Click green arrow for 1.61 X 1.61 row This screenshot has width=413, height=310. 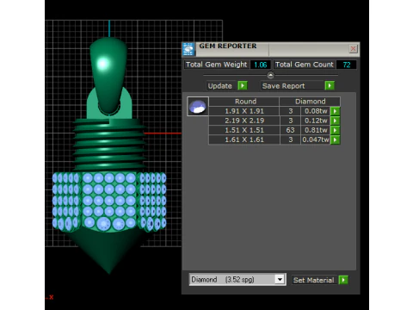[x=335, y=139]
